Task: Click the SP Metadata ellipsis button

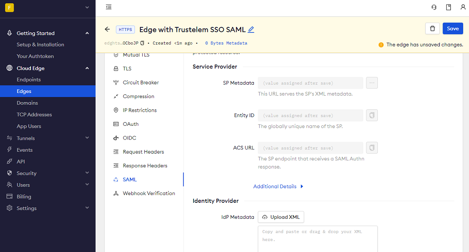Action: click(x=372, y=83)
